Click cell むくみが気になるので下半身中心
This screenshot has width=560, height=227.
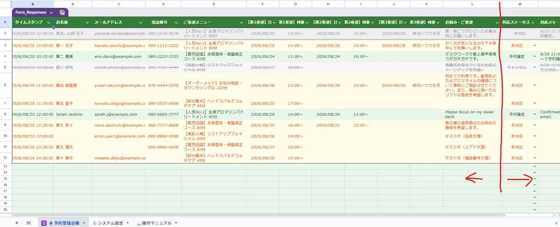(x=472, y=45)
